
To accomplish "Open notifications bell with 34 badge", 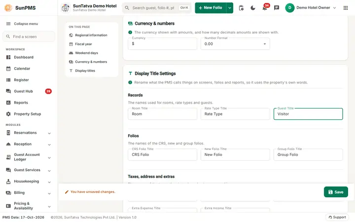I will 265,7.
